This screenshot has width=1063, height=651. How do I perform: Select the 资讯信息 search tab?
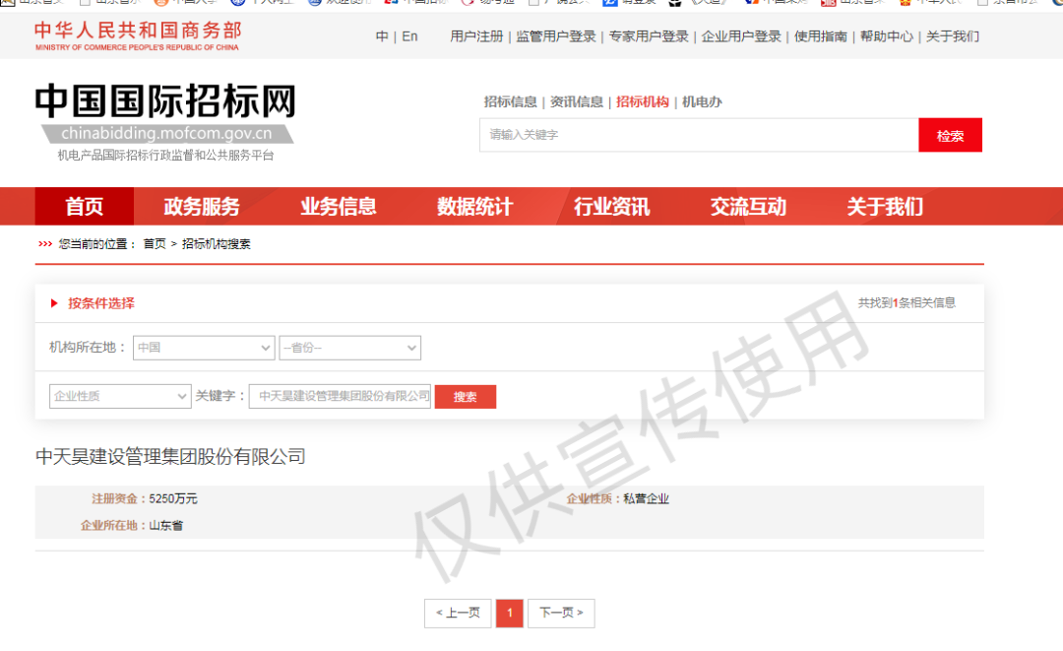[x=576, y=101]
